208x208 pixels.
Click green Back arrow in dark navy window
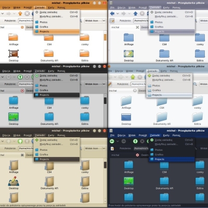pyautogui.click(x=112, y=141)
